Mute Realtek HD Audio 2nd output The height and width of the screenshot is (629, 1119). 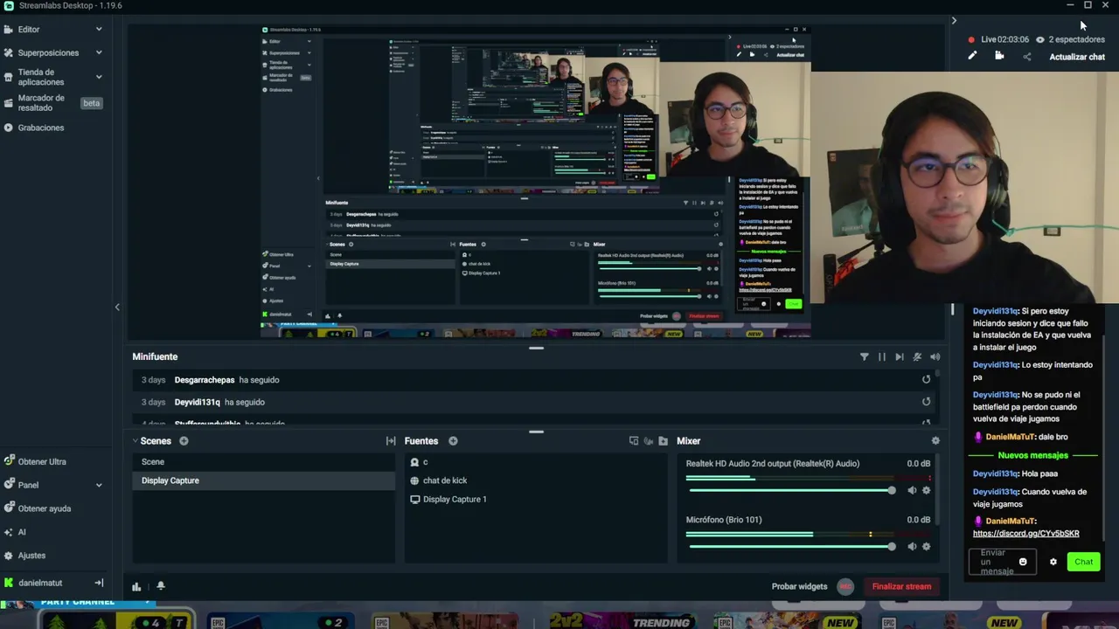pos(912,490)
